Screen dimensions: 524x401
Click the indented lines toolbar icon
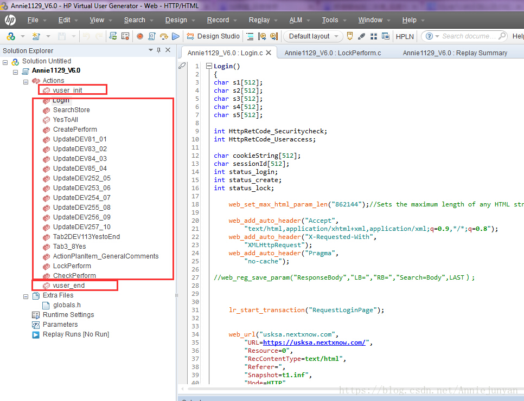pyautogui.click(x=250, y=36)
